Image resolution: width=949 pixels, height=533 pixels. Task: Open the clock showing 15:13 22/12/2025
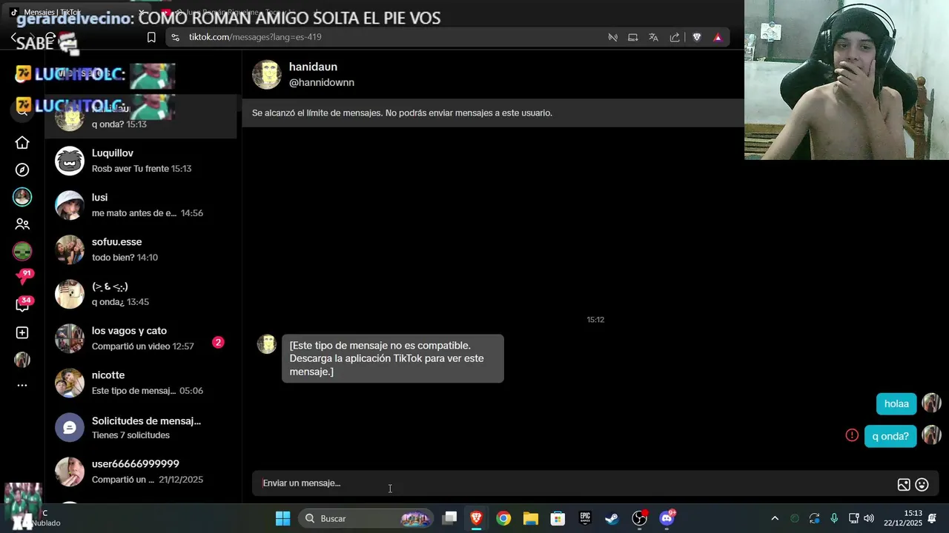click(x=904, y=518)
